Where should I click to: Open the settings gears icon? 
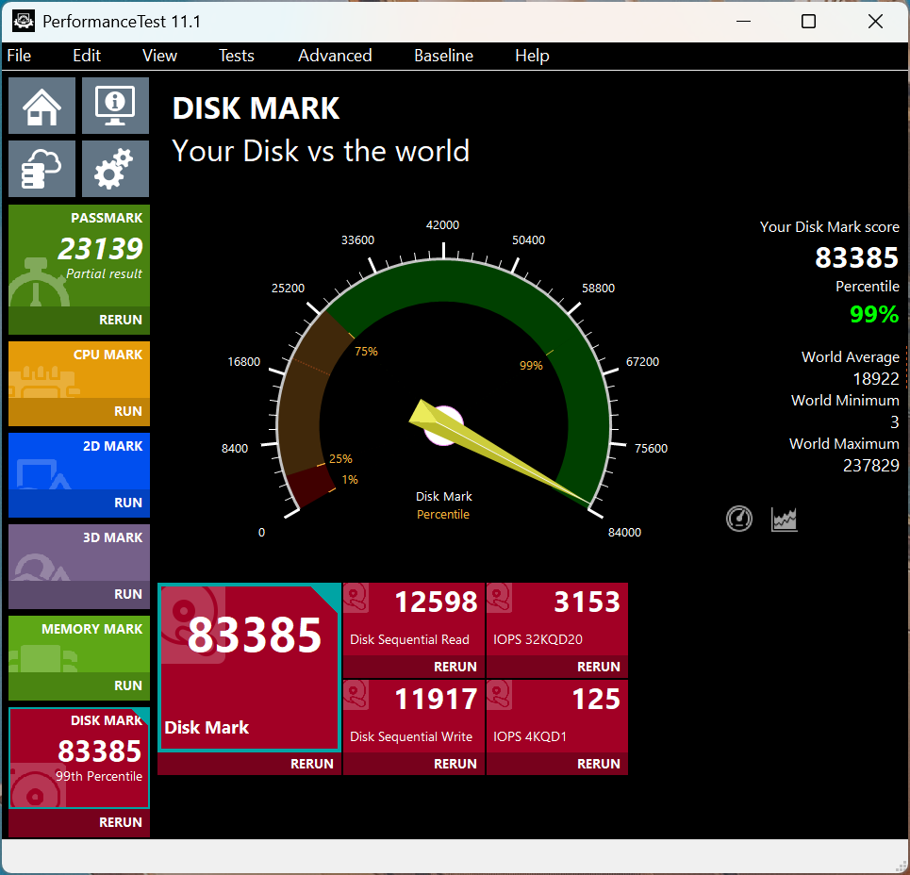[x=115, y=169]
